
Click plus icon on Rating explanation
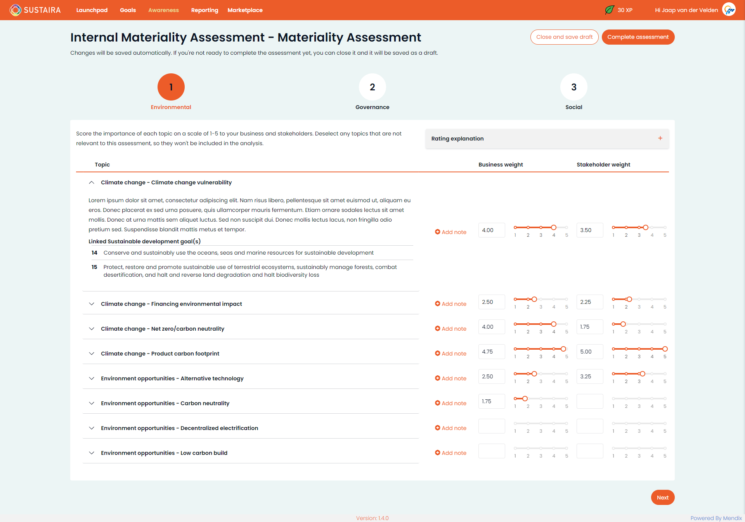660,139
